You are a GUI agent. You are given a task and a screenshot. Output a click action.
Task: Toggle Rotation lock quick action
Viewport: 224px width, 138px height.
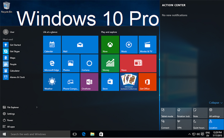[x=184, y=113]
